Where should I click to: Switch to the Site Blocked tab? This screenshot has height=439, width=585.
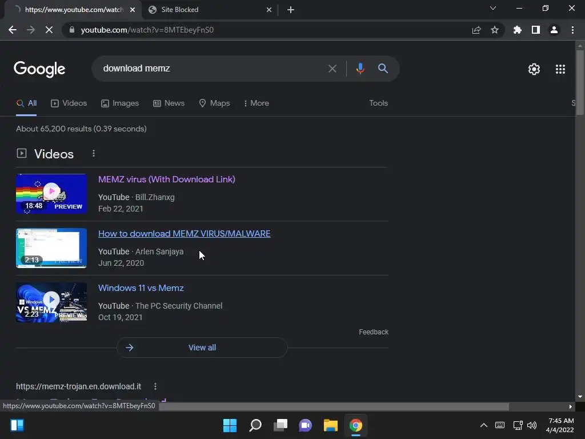pyautogui.click(x=210, y=10)
